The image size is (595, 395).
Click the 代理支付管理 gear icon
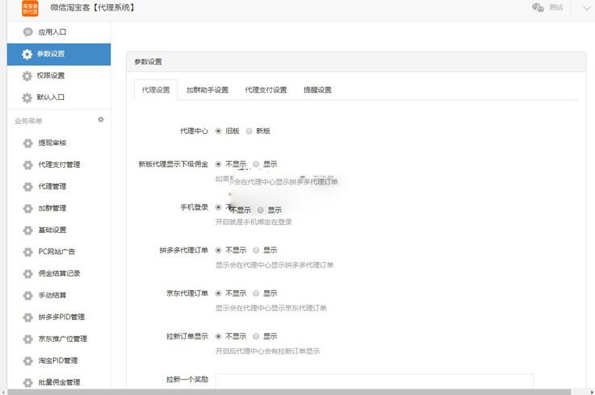point(27,165)
